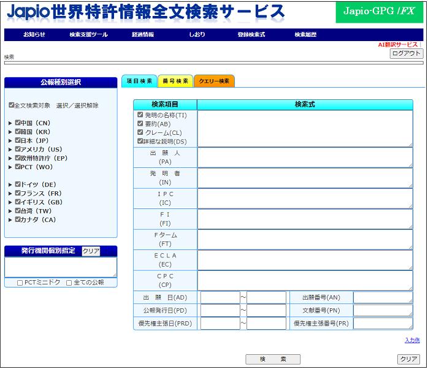The image size is (428, 369).
Task: Click the 優先権主張日(PRD) start date field
Action: tap(220, 324)
